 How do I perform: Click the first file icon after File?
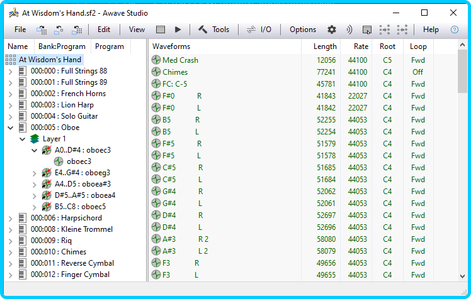[42, 30]
